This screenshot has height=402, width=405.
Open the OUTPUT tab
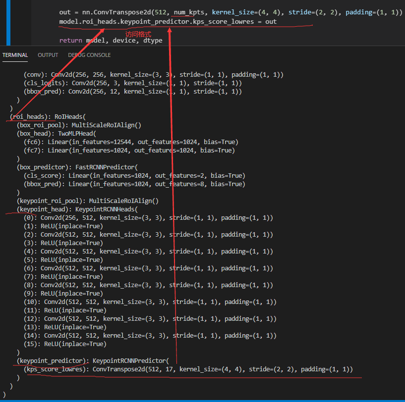(x=48, y=55)
